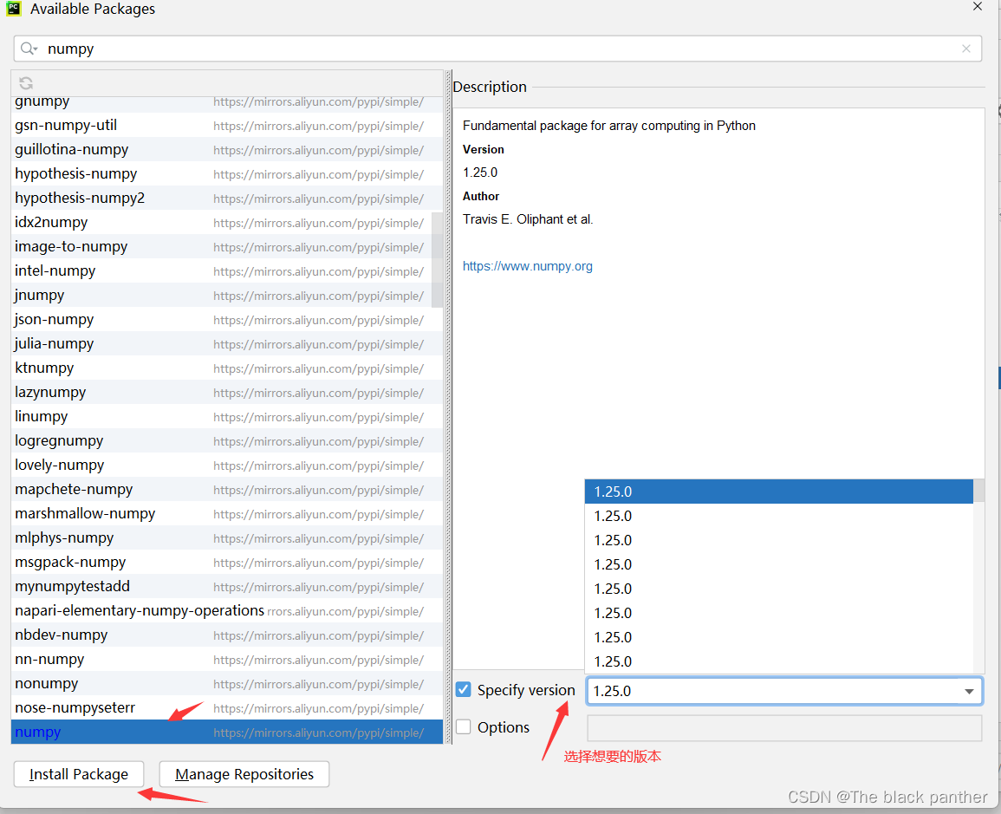Select julia-numpy package
The image size is (1001, 814).
tap(226, 343)
